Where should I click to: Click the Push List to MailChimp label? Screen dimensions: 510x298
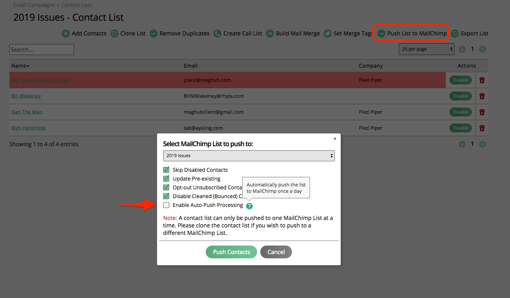(x=417, y=34)
